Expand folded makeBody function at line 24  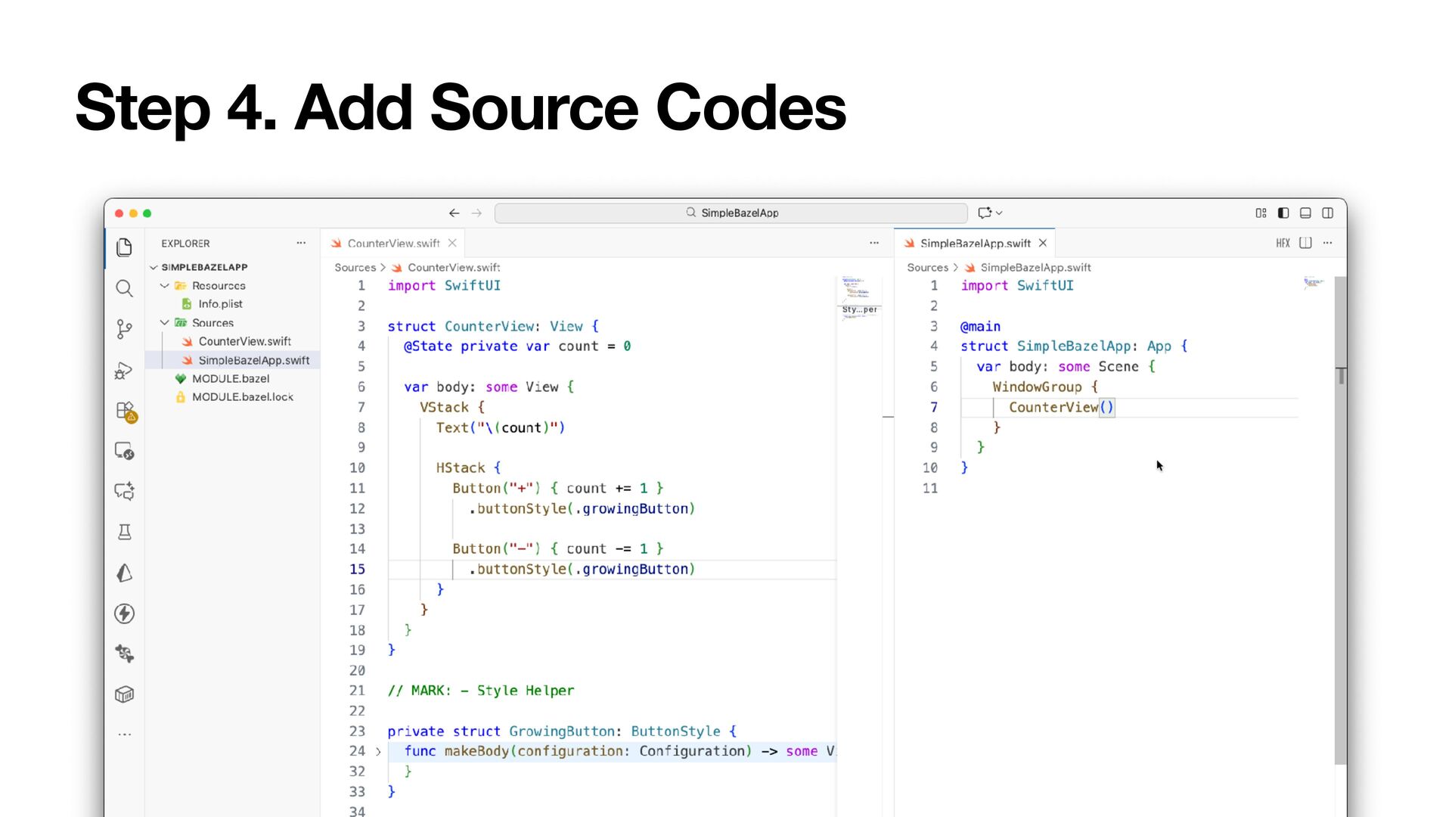378,751
